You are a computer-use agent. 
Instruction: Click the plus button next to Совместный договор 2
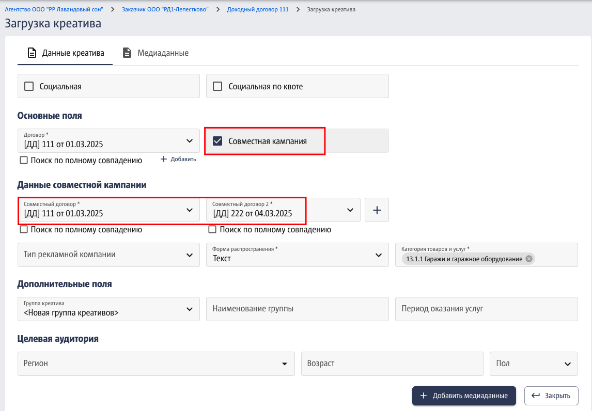point(377,210)
